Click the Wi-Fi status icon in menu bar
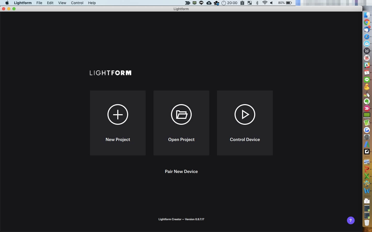372x232 pixels. coord(265,3)
